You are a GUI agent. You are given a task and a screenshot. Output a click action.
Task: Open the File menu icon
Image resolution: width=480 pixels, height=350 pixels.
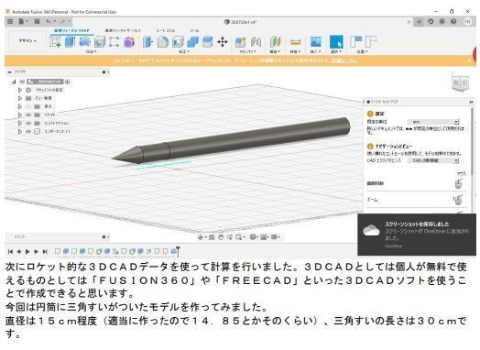pyautogui.click(x=22, y=21)
